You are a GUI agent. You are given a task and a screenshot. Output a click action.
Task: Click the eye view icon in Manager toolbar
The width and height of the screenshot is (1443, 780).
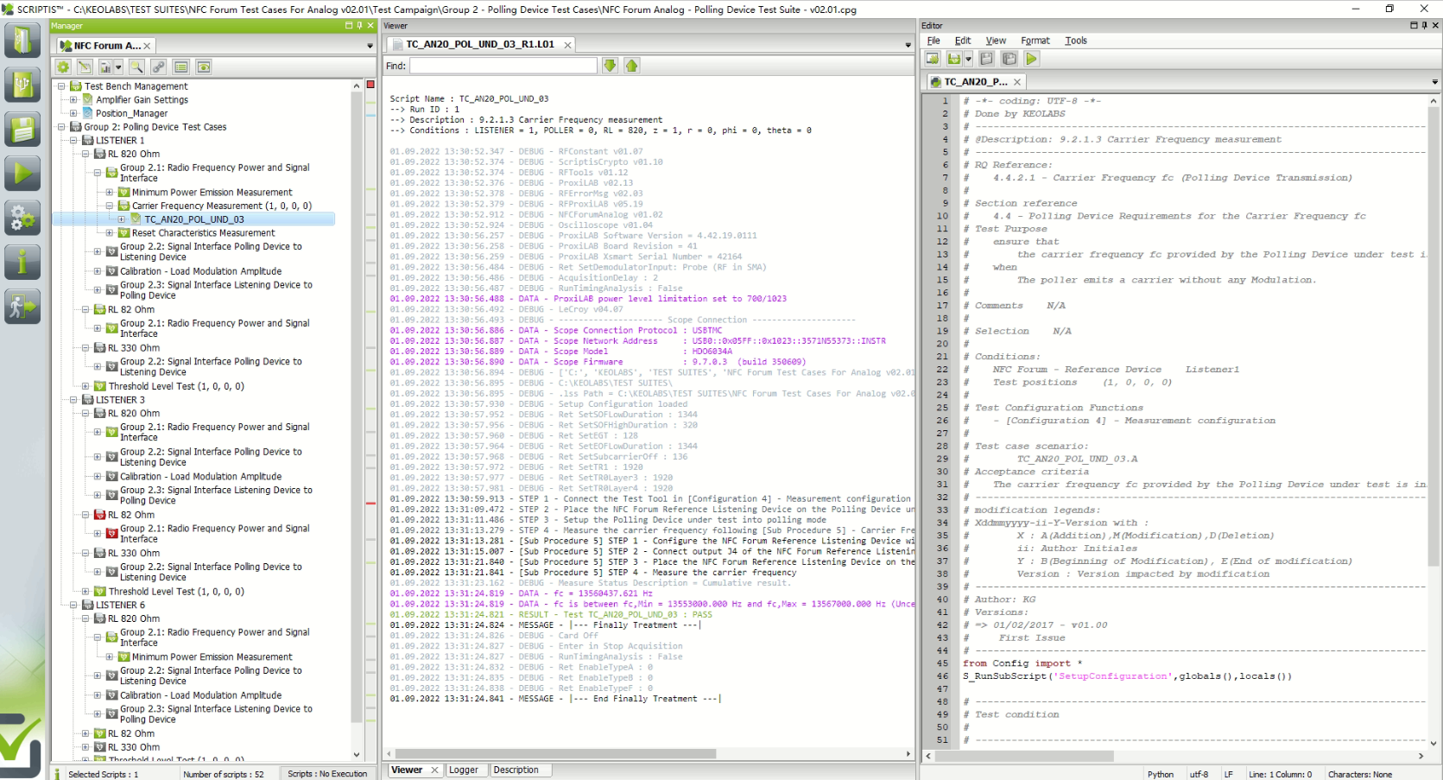(x=204, y=67)
